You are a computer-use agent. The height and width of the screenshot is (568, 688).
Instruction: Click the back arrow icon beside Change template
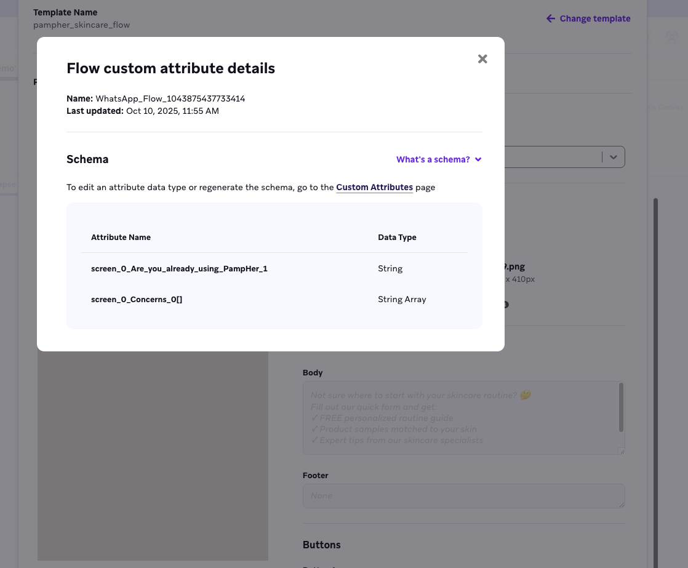pos(550,18)
